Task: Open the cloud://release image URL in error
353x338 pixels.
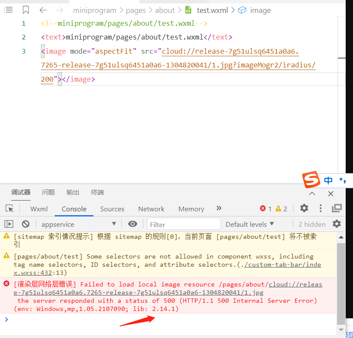Action: pos(168,289)
